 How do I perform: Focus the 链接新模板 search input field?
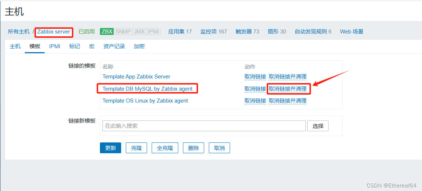click(204, 126)
